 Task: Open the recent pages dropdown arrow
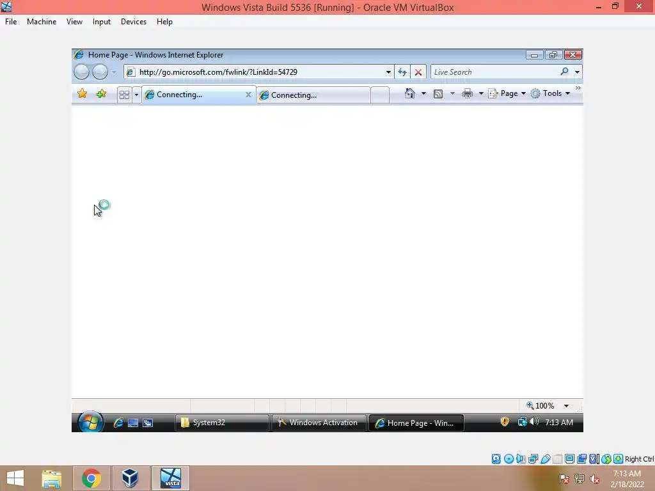point(114,72)
